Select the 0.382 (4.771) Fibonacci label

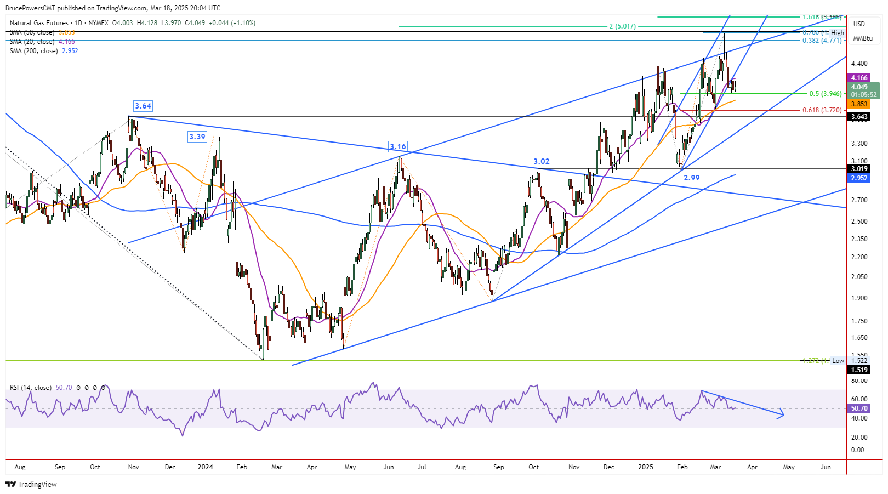[x=822, y=41]
